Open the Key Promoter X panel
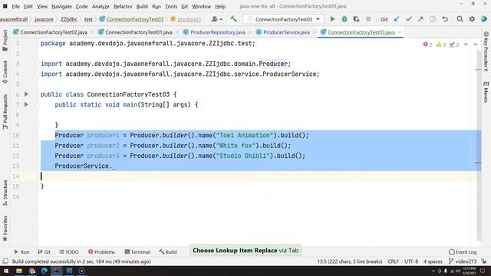This screenshot has height=276, width=491. tap(486, 51)
